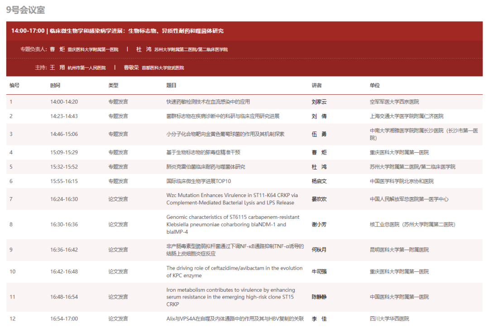Click affiliation '核工业总医院 (苏州大学附属第二医院)'
This screenshot has width=489, height=333.
coord(412,224)
